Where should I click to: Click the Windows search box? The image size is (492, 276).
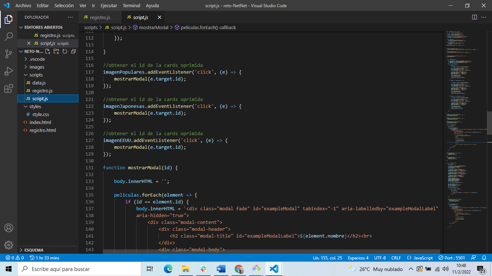pyautogui.click(x=79, y=269)
